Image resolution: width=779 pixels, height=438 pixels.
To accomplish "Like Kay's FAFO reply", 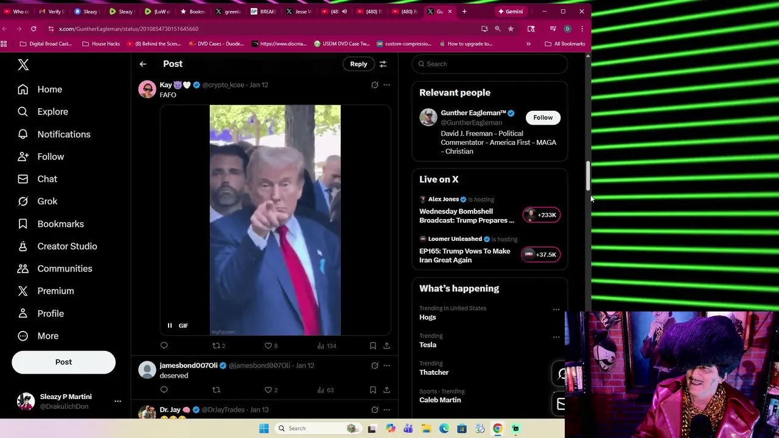I will (271, 346).
